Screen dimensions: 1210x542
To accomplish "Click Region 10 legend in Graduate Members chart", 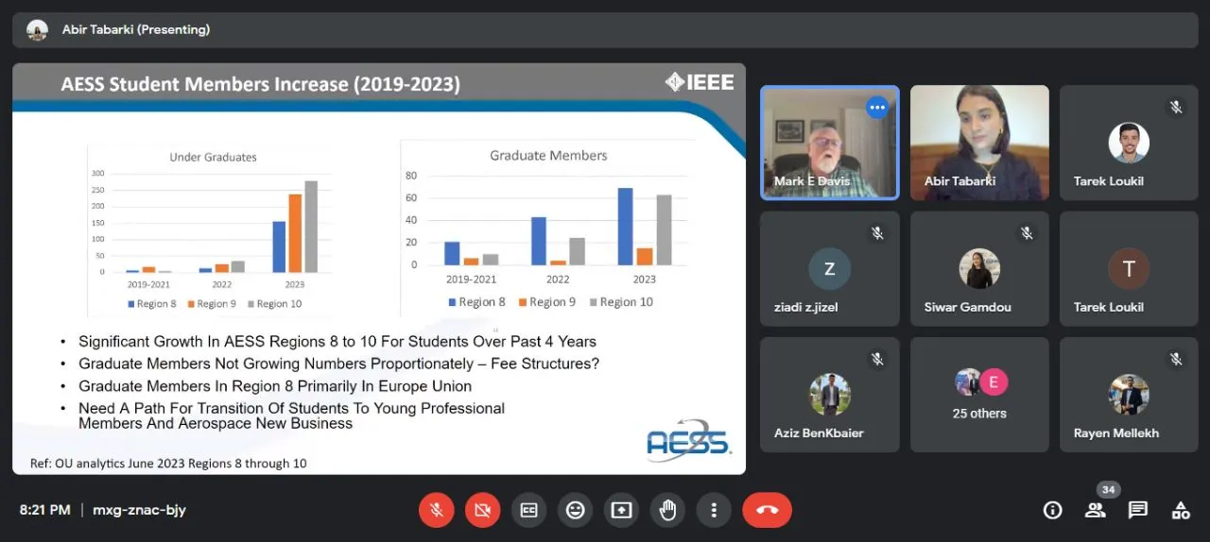I will pos(621,302).
